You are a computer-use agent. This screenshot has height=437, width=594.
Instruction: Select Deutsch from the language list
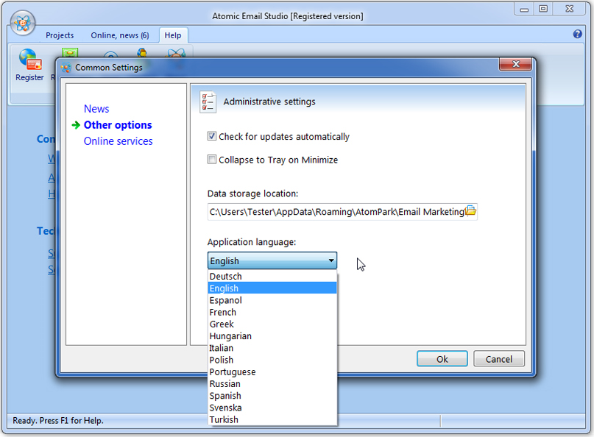224,276
